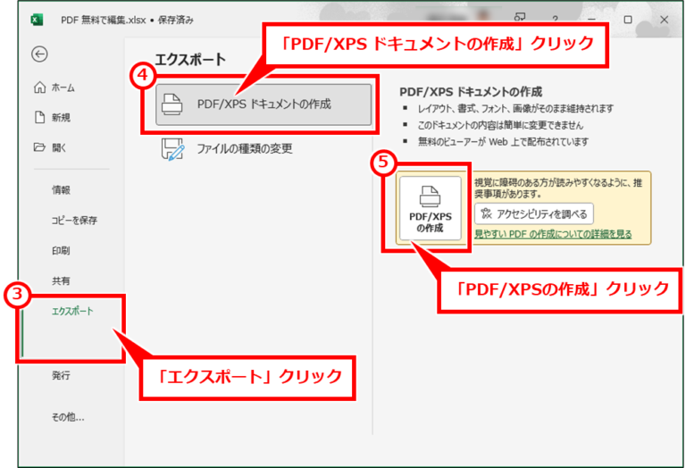This screenshot has width=686, height=468.
Task: Click the PDF/XPS の作成 button icon
Action: point(430,196)
